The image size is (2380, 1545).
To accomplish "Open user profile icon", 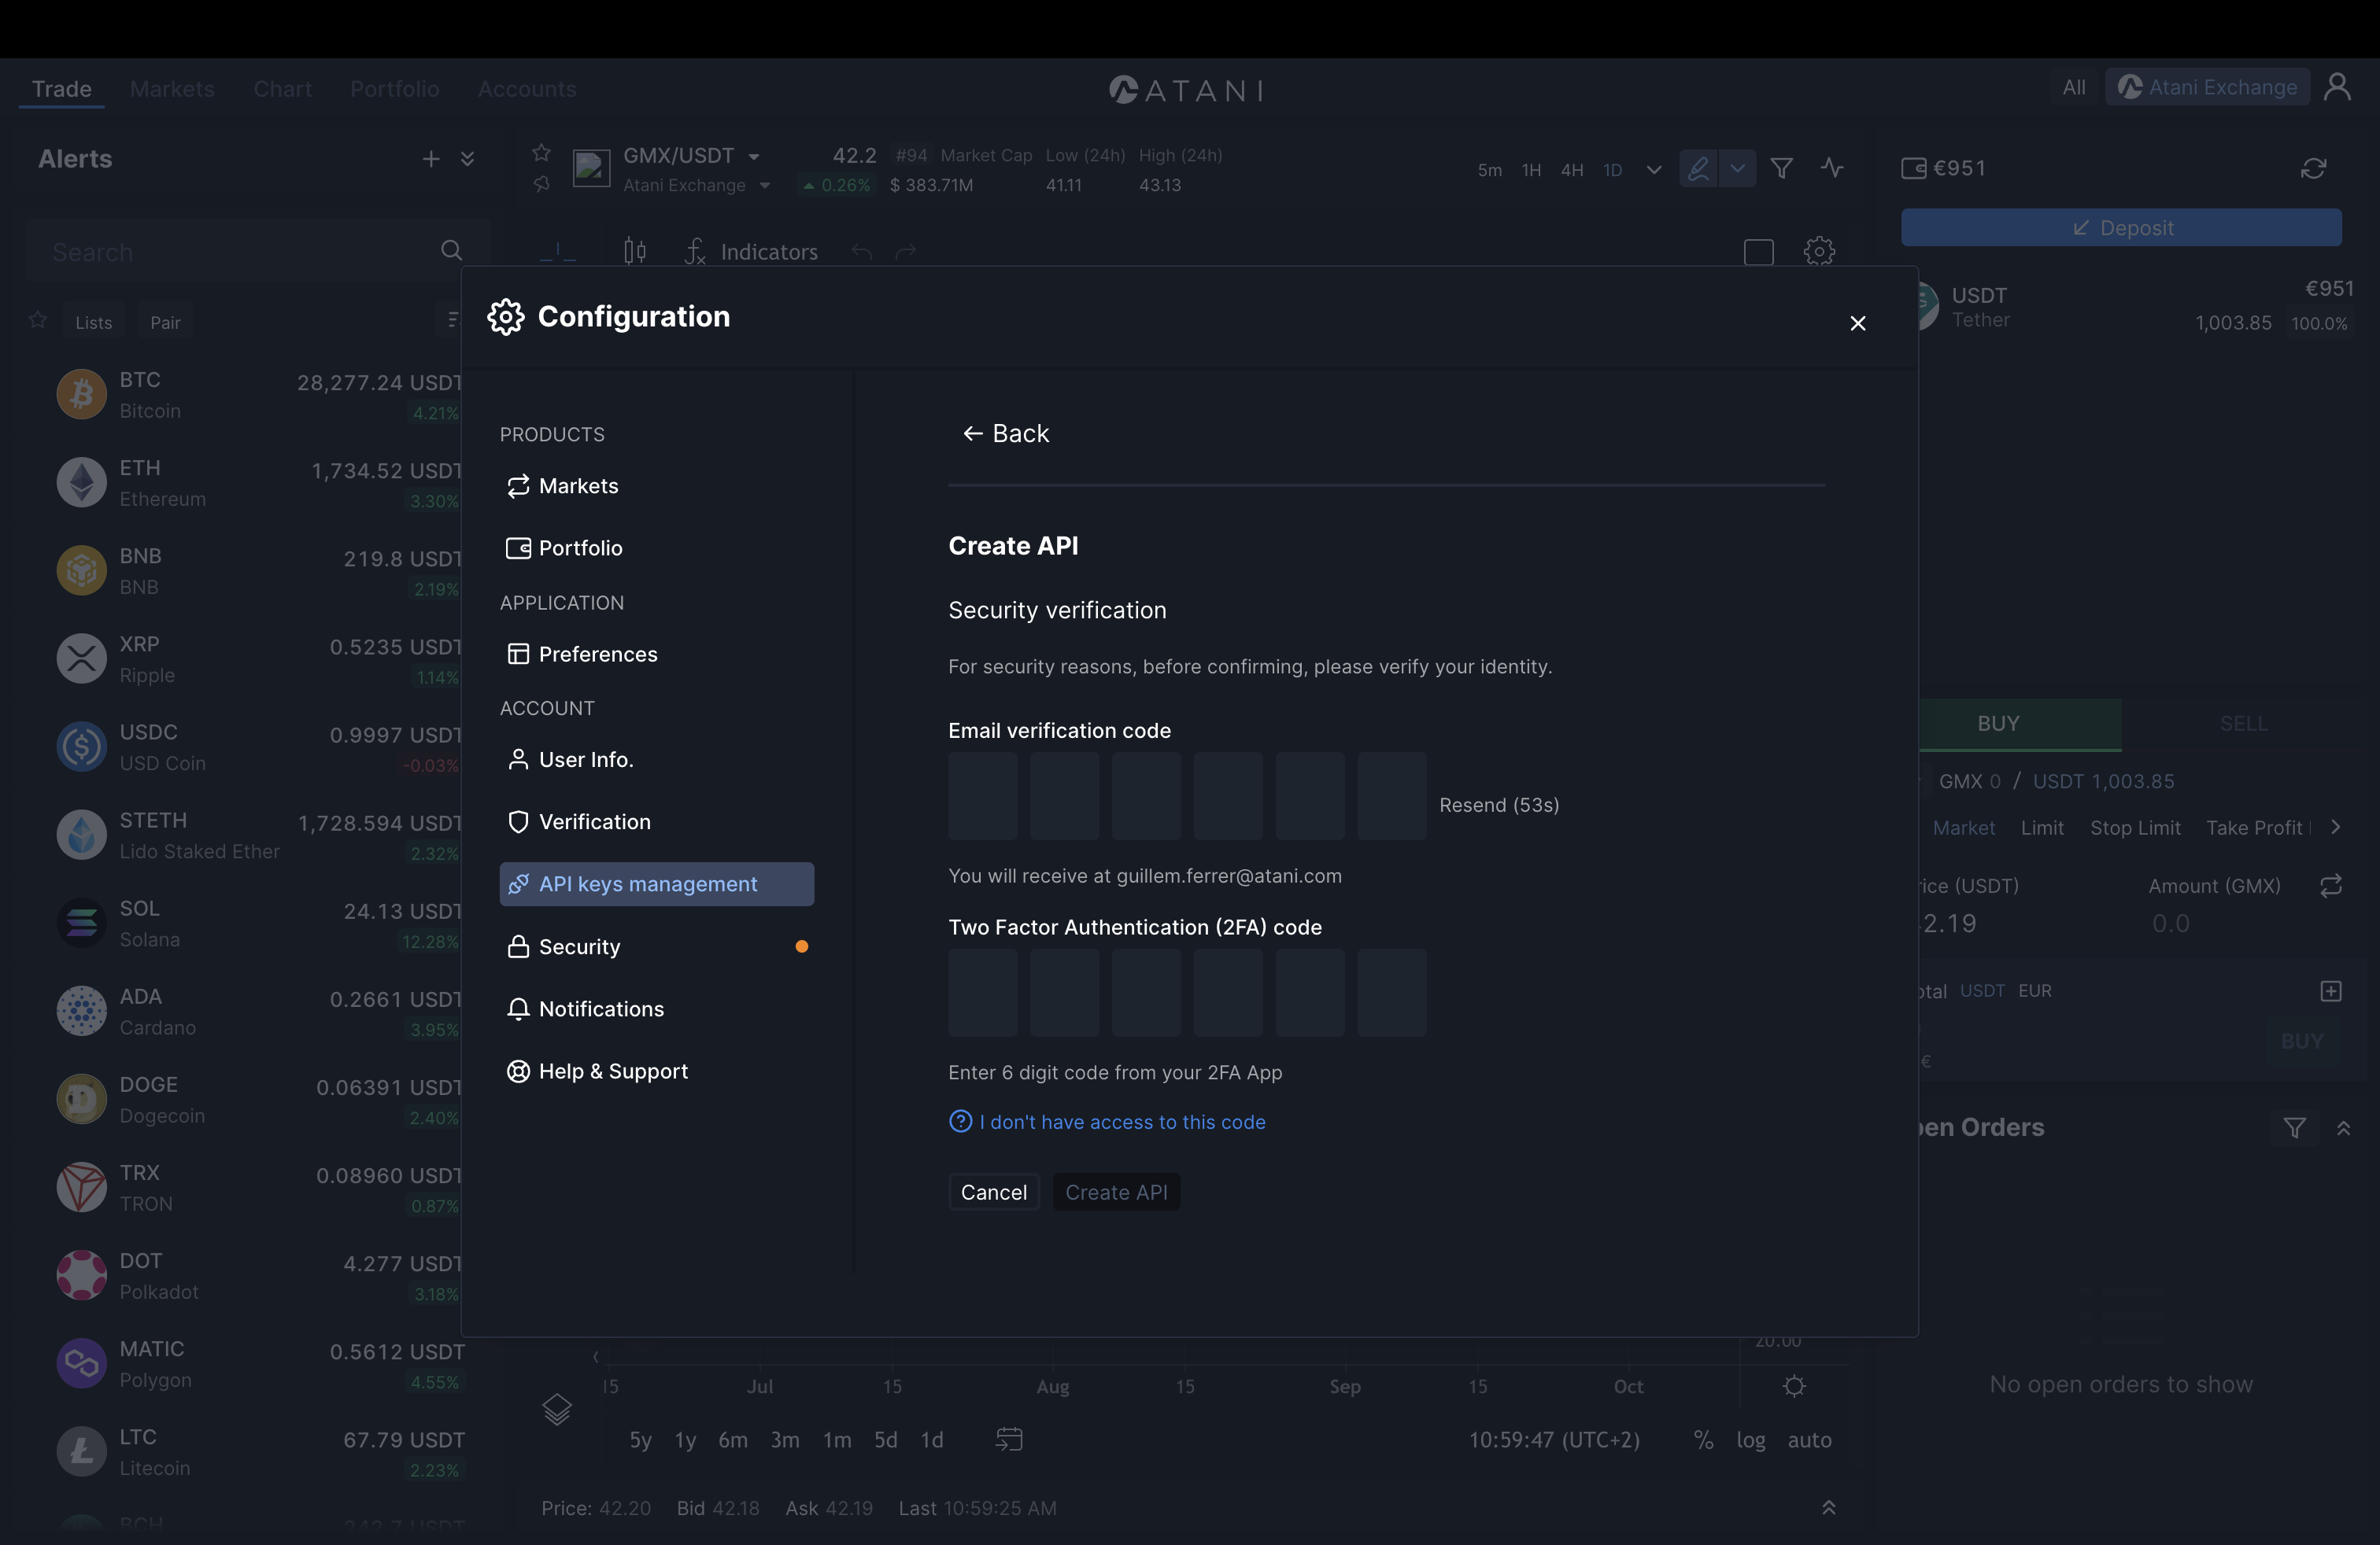I will pos(2337,87).
